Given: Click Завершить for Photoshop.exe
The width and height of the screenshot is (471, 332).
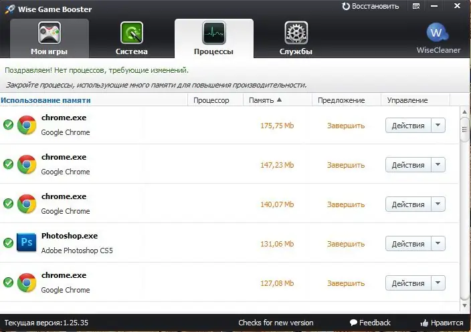Looking at the screenshot, I should click(346, 244).
